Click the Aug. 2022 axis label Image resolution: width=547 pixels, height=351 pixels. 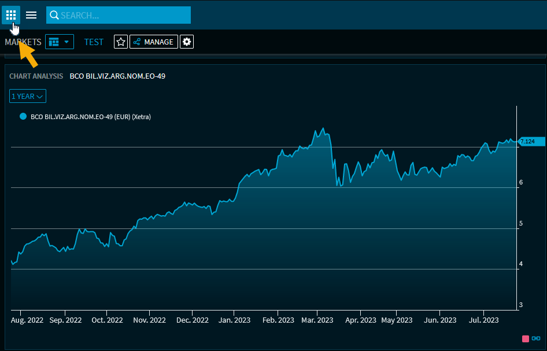pos(27,320)
